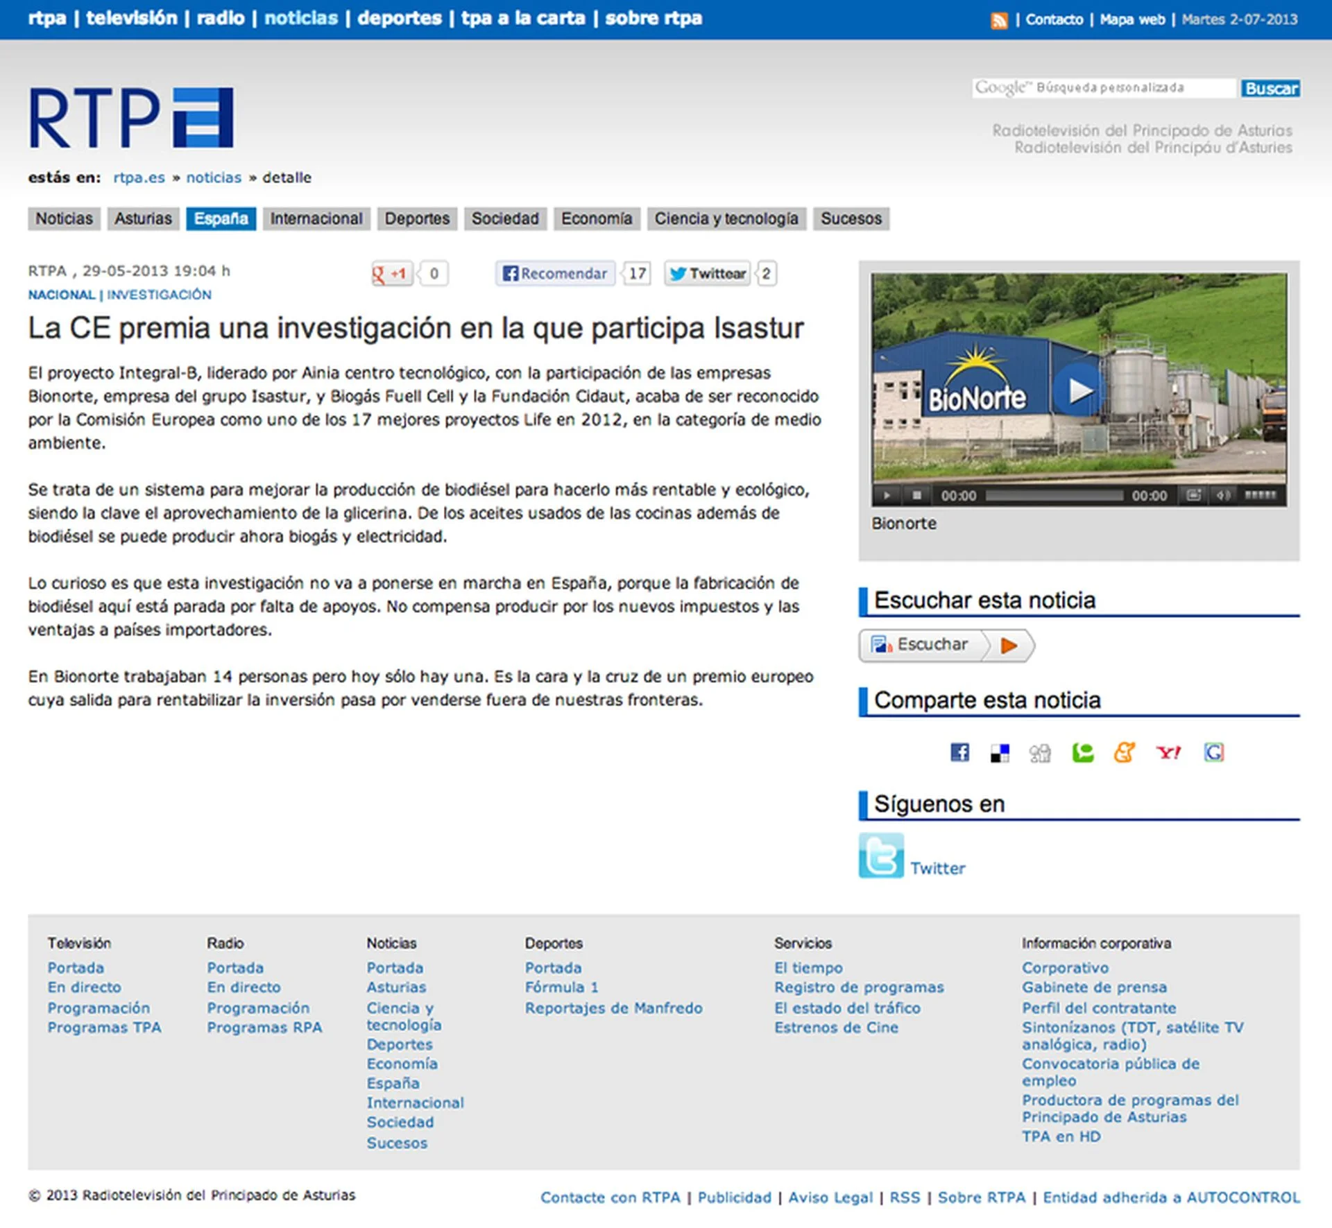Image resolution: width=1332 pixels, height=1228 pixels.
Task: Share via the Delicious icon
Action: point(1000,752)
